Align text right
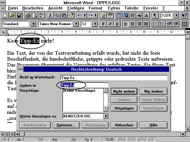Viewport: 190px width, 142px height. (140, 24)
